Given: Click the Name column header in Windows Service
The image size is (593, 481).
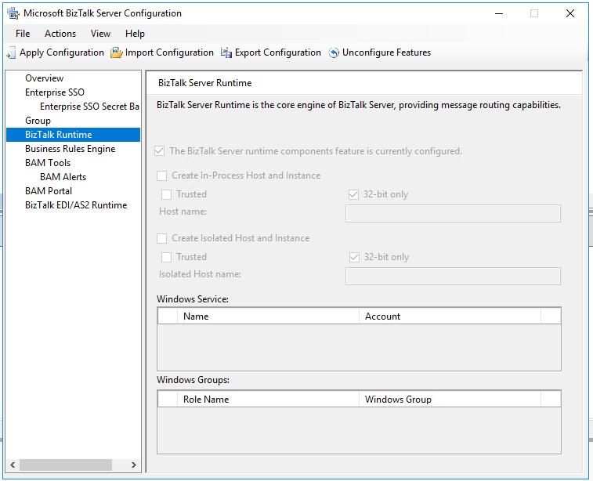Looking at the screenshot, I should coord(268,316).
